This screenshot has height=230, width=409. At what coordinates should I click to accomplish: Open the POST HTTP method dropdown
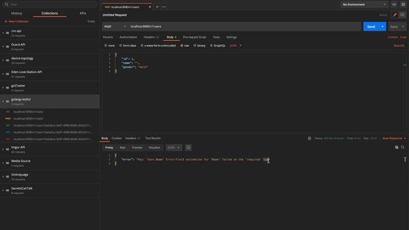click(x=115, y=27)
